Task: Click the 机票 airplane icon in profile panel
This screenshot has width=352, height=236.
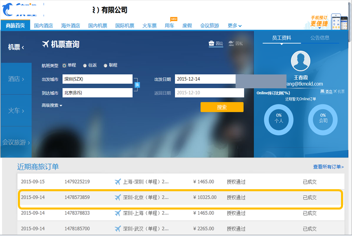Action: pos(335,92)
